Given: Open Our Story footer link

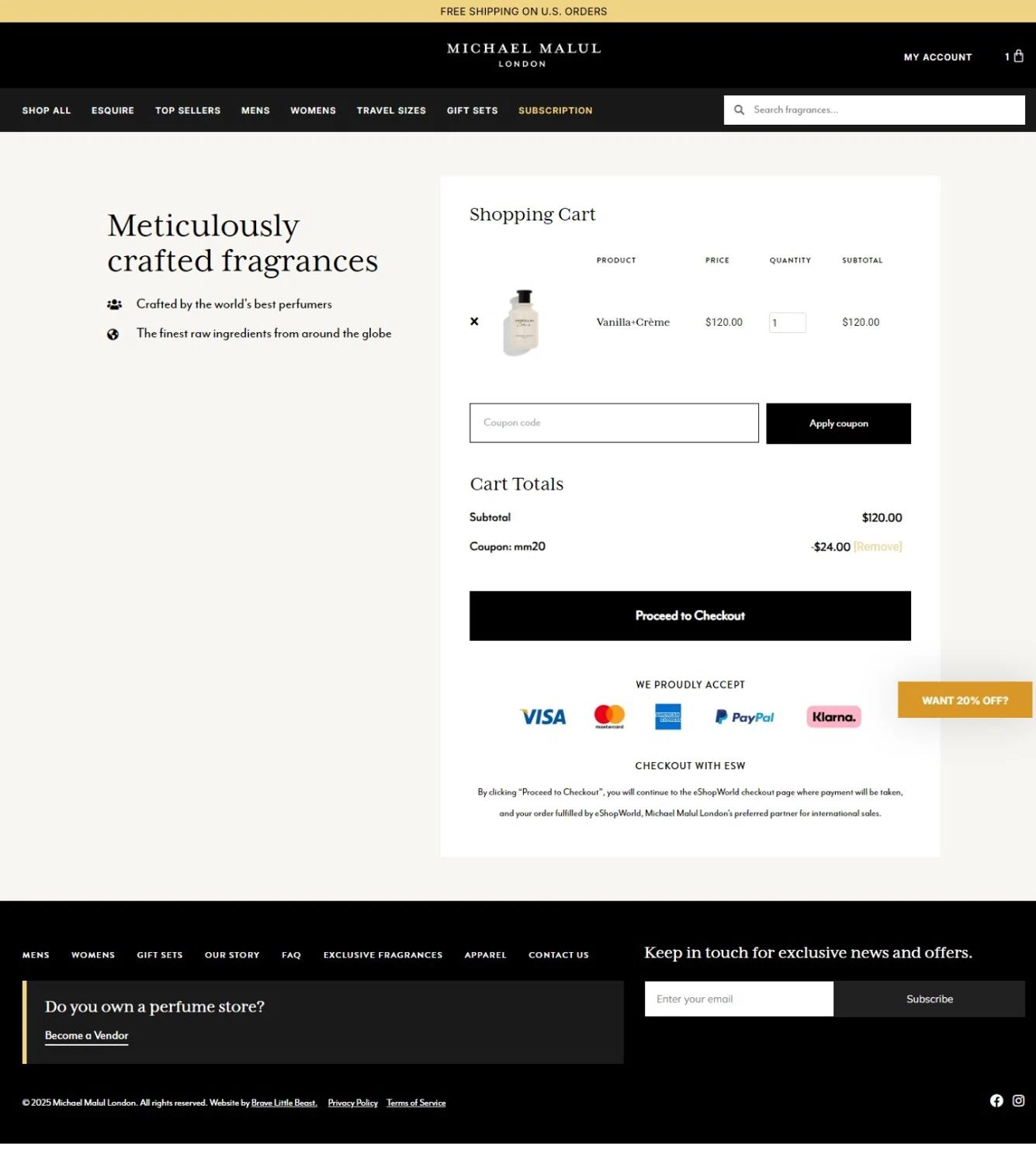Looking at the screenshot, I should point(232,955).
